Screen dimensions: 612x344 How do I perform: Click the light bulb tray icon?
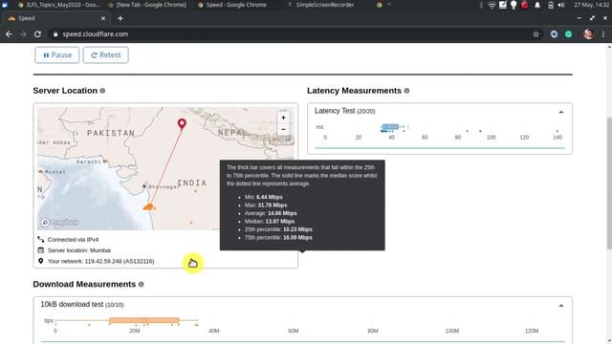coord(514,5)
